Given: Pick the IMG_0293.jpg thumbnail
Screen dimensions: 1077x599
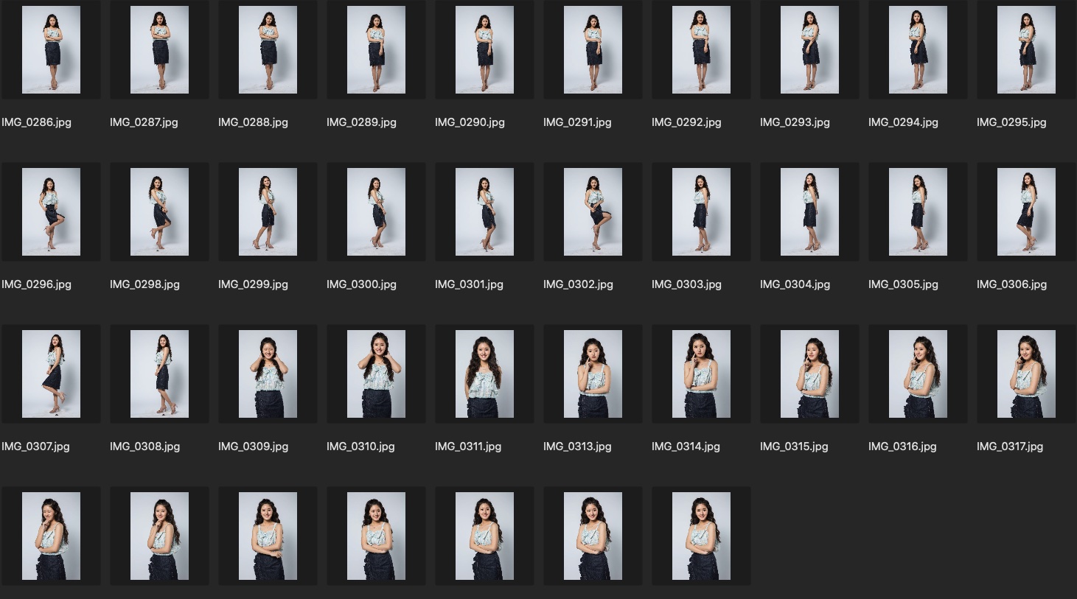Looking at the screenshot, I should [809, 50].
